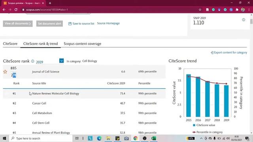Click the Percentile column header
Screen dimensions: 253x142
[x=144, y=83]
